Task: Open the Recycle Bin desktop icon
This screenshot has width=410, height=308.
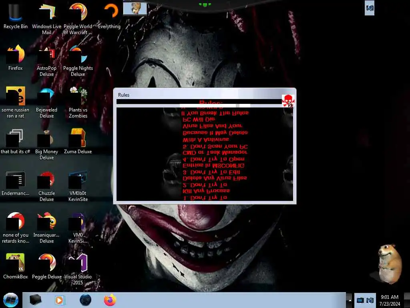Action: tap(15, 16)
